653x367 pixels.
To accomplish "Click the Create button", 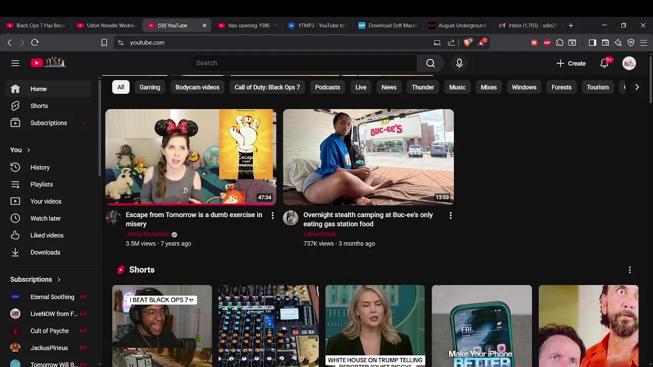I will tap(571, 63).
